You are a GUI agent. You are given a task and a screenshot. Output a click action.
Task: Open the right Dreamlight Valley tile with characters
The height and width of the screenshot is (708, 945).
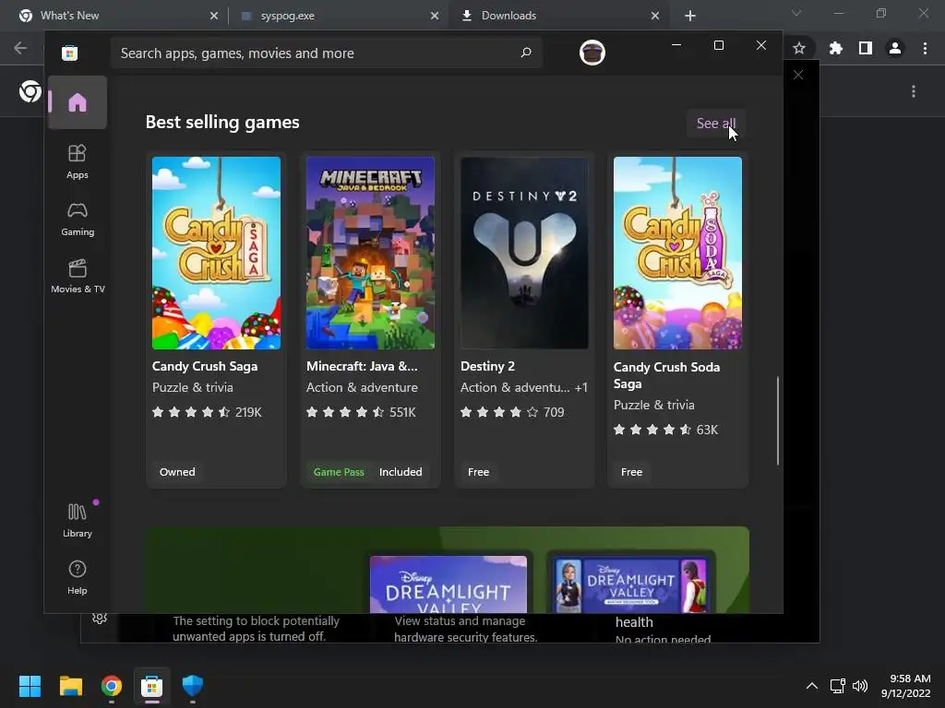coord(630,584)
